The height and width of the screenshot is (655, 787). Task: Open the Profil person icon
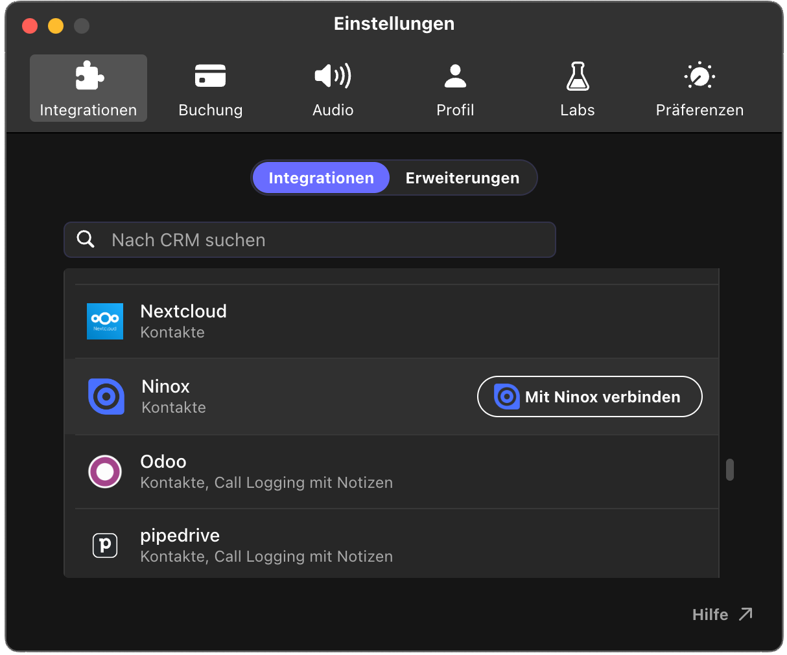click(455, 76)
